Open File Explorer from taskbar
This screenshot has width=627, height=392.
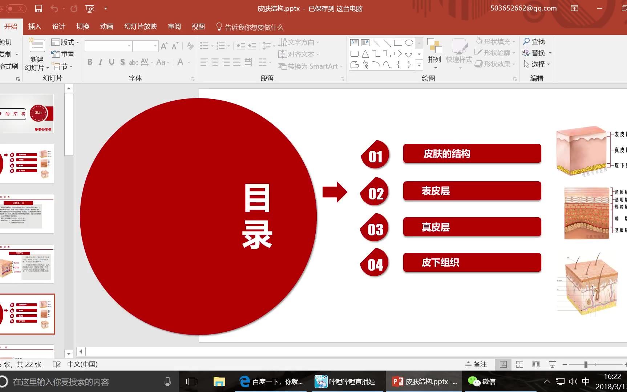pos(219,381)
